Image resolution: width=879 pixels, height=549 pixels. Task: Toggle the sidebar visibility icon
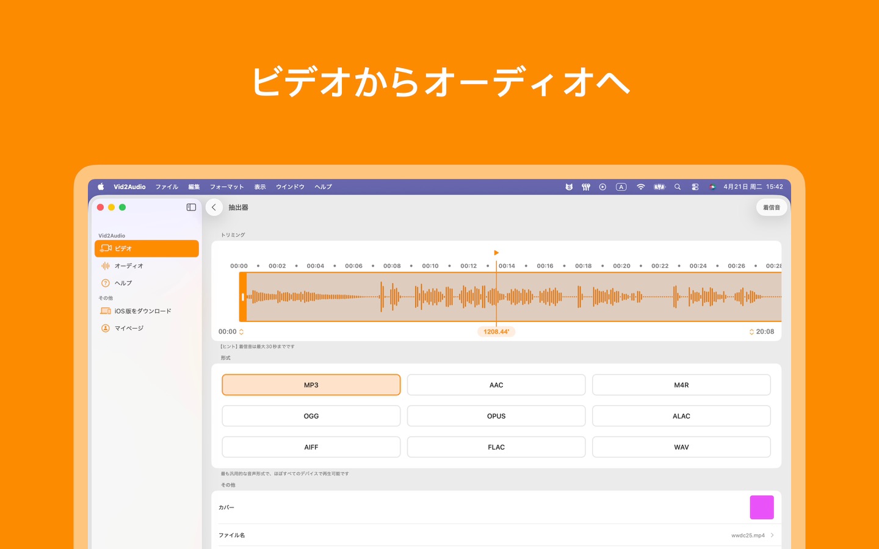[191, 207]
